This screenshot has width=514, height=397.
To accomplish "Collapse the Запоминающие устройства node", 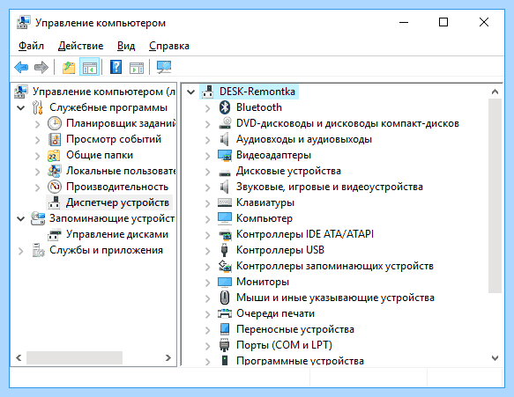I will (x=20, y=218).
